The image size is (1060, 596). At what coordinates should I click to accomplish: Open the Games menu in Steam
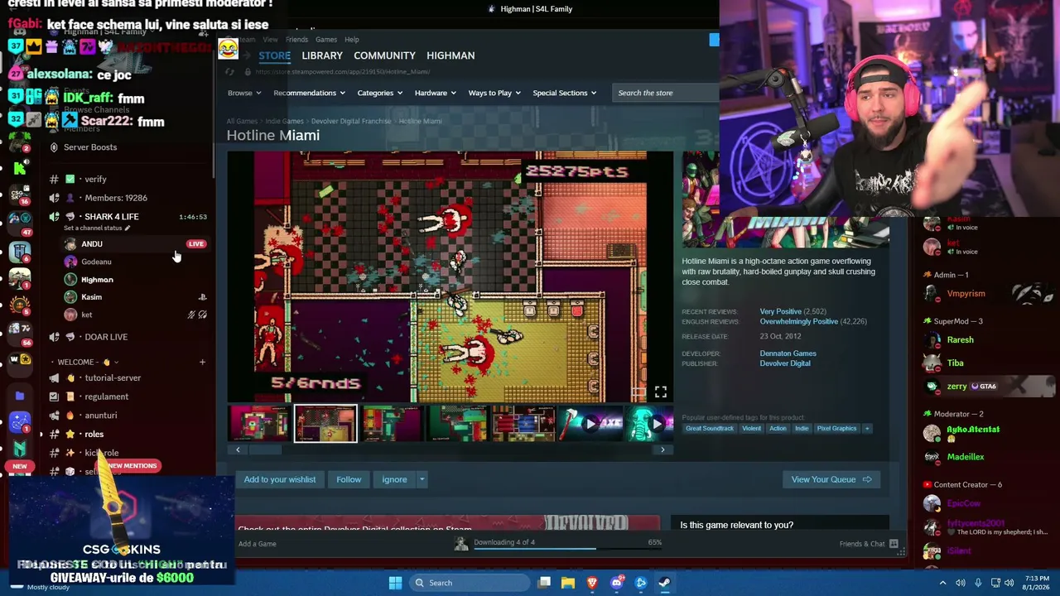click(325, 40)
